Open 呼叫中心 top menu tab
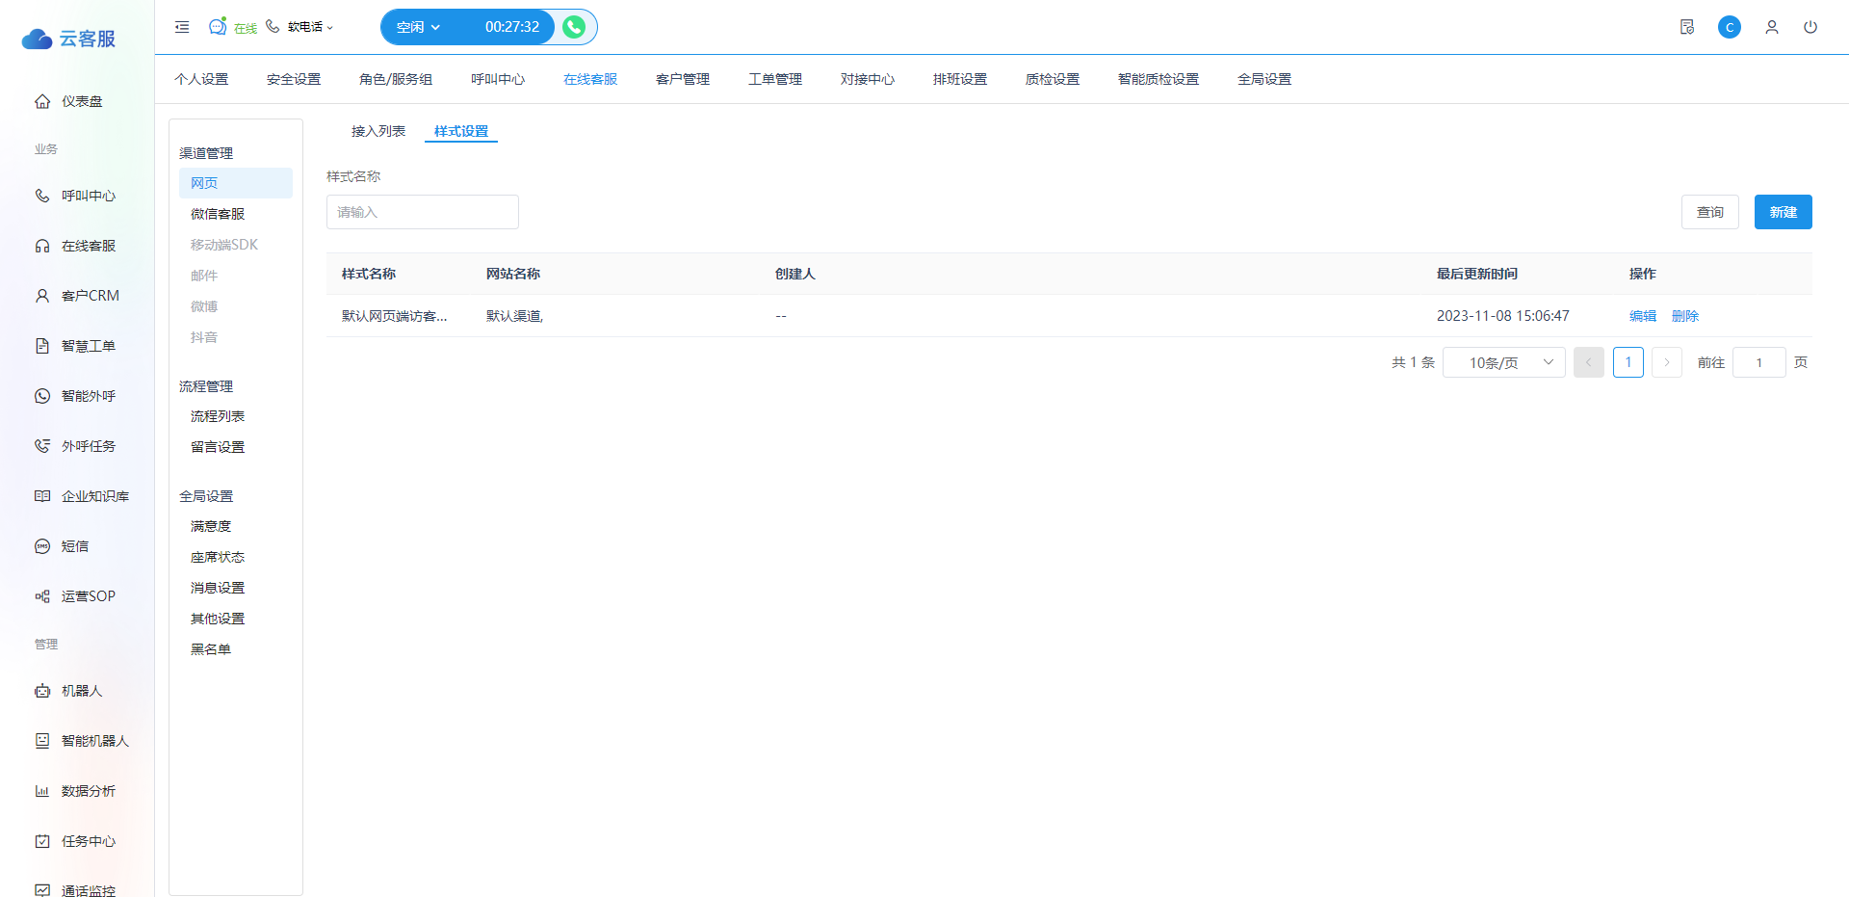This screenshot has width=1849, height=897. [x=498, y=79]
